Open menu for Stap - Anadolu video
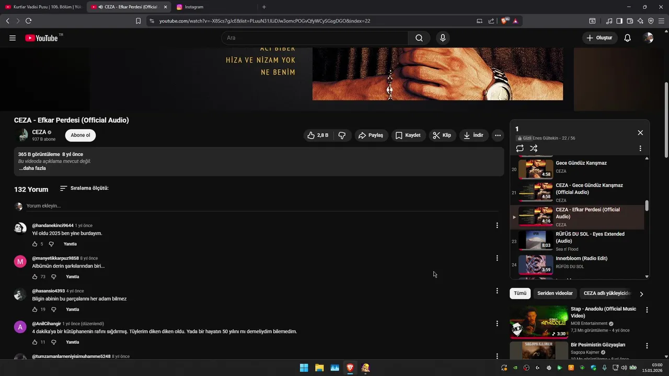 (x=647, y=310)
